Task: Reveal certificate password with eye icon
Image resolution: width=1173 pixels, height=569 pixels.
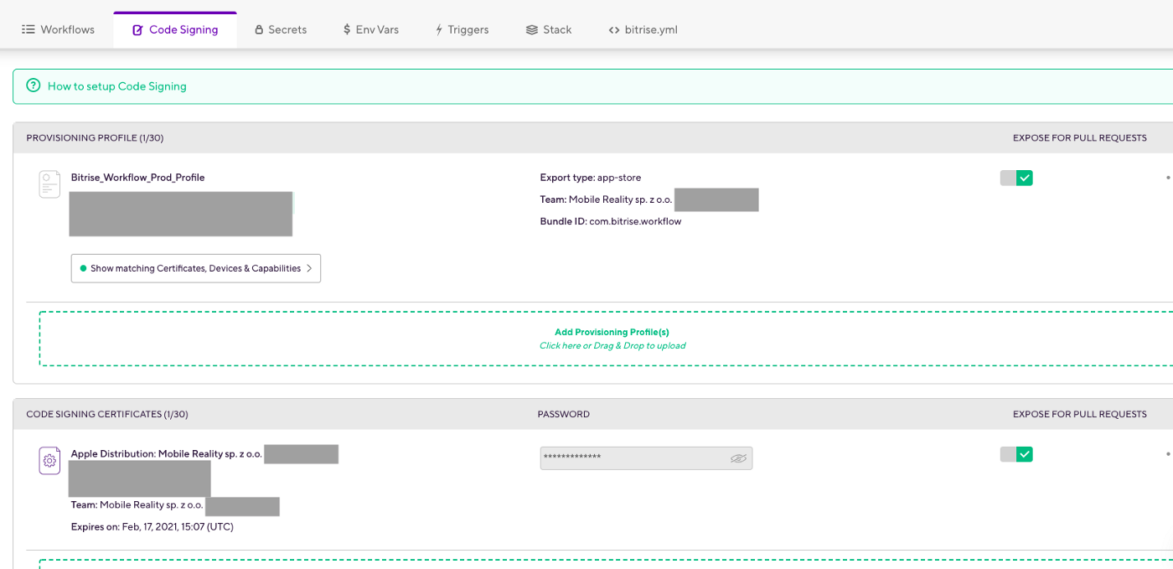Action: point(738,458)
